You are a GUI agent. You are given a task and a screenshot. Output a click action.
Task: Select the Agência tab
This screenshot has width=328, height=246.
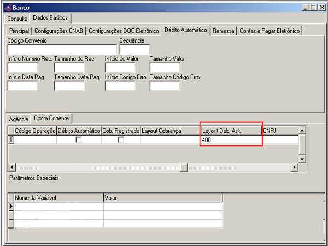coord(19,119)
